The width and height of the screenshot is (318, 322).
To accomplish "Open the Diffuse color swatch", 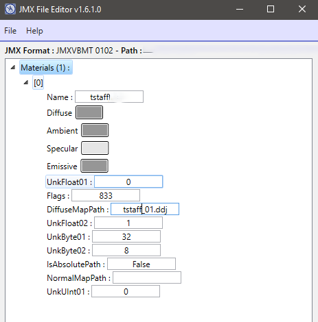I will (89, 112).
